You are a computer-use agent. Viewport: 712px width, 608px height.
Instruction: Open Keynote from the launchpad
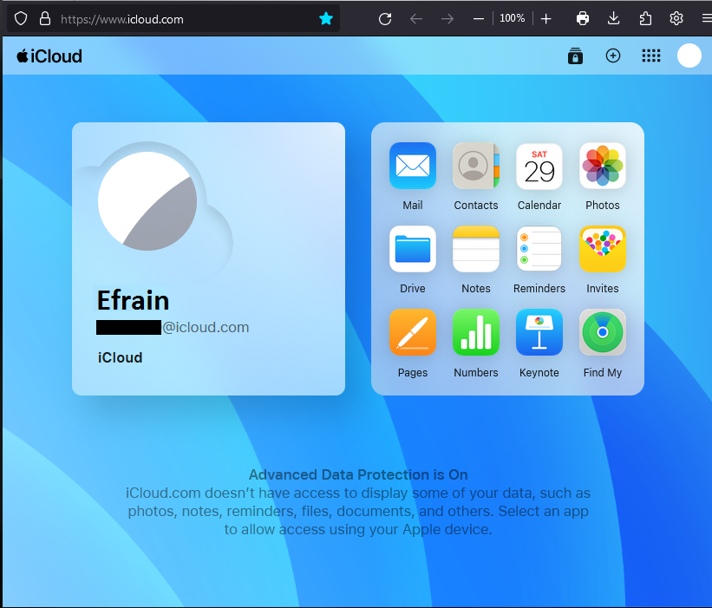(539, 332)
